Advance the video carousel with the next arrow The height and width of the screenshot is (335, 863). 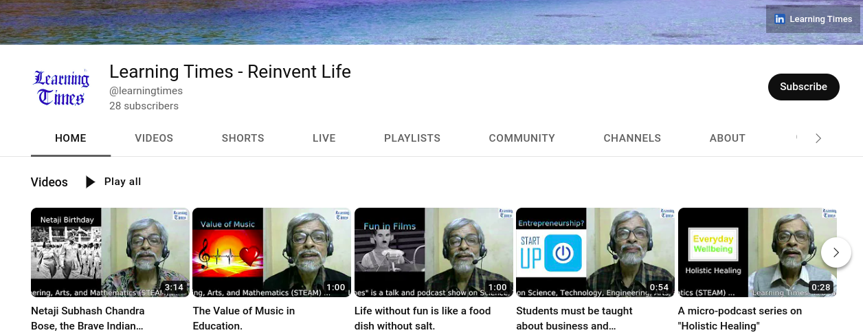tap(836, 252)
